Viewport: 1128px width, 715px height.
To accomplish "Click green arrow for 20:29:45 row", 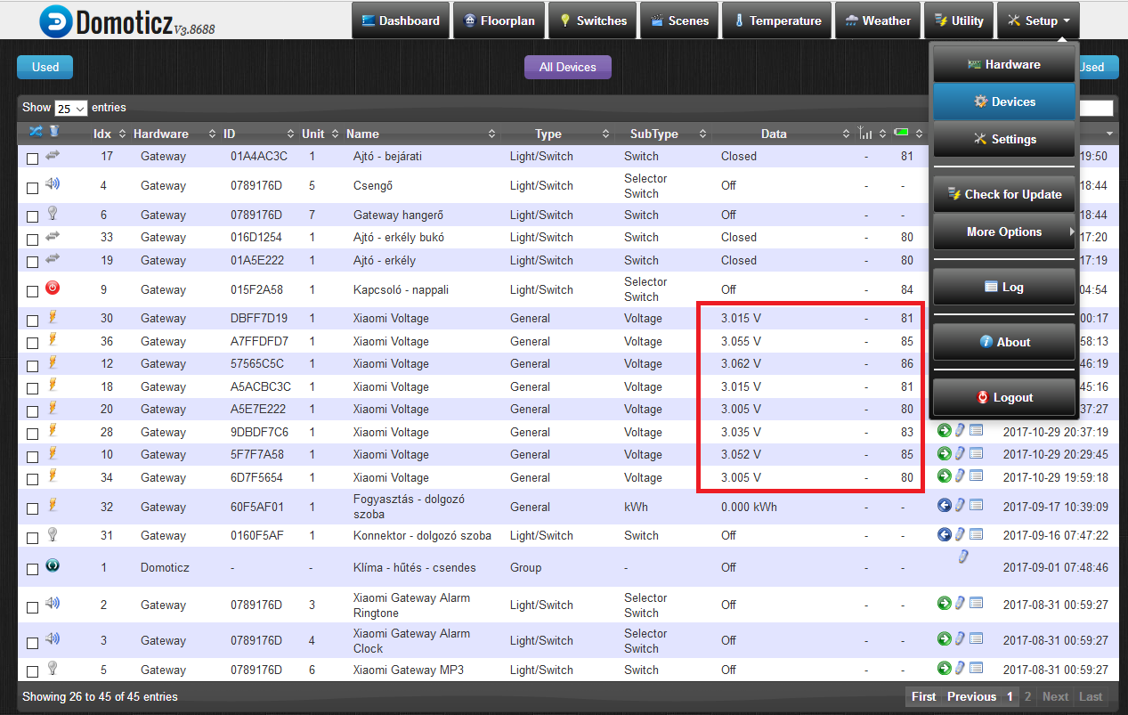I will [945, 453].
